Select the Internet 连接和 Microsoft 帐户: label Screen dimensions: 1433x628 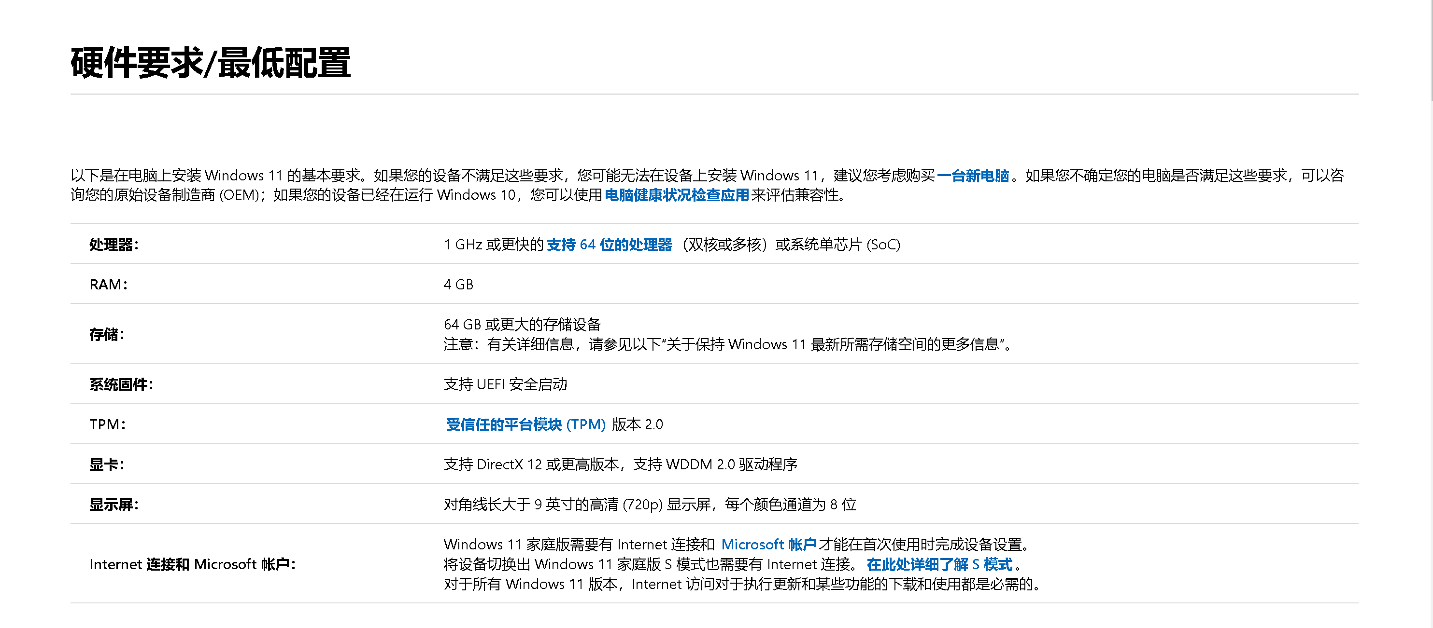(x=193, y=564)
